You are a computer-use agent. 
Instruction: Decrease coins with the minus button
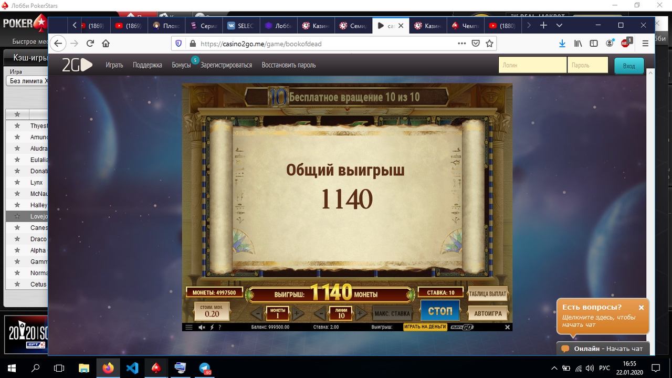pos(256,314)
